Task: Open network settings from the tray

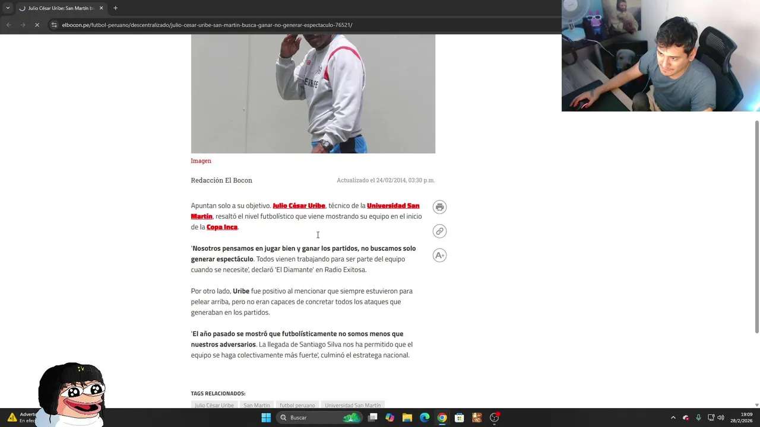Action: [711, 418]
